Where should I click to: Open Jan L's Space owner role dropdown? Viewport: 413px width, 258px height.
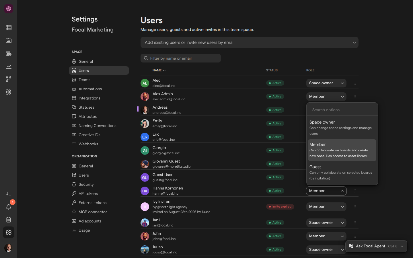click(326, 223)
